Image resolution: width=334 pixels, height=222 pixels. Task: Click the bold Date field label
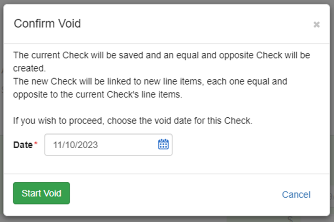23,145
